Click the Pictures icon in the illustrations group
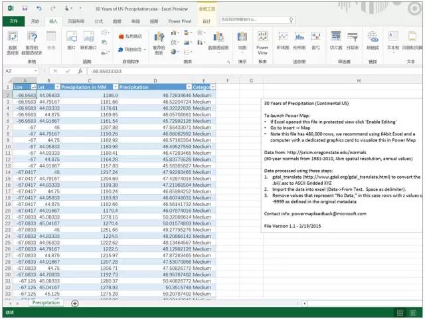This screenshot has height=319, width=425. click(72, 40)
